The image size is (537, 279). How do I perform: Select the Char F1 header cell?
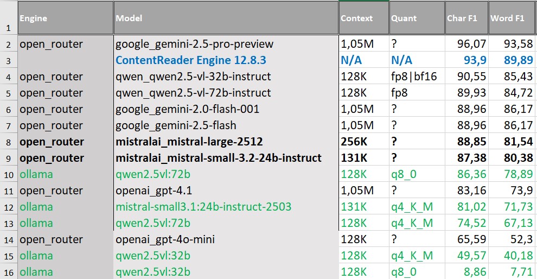click(466, 18)
